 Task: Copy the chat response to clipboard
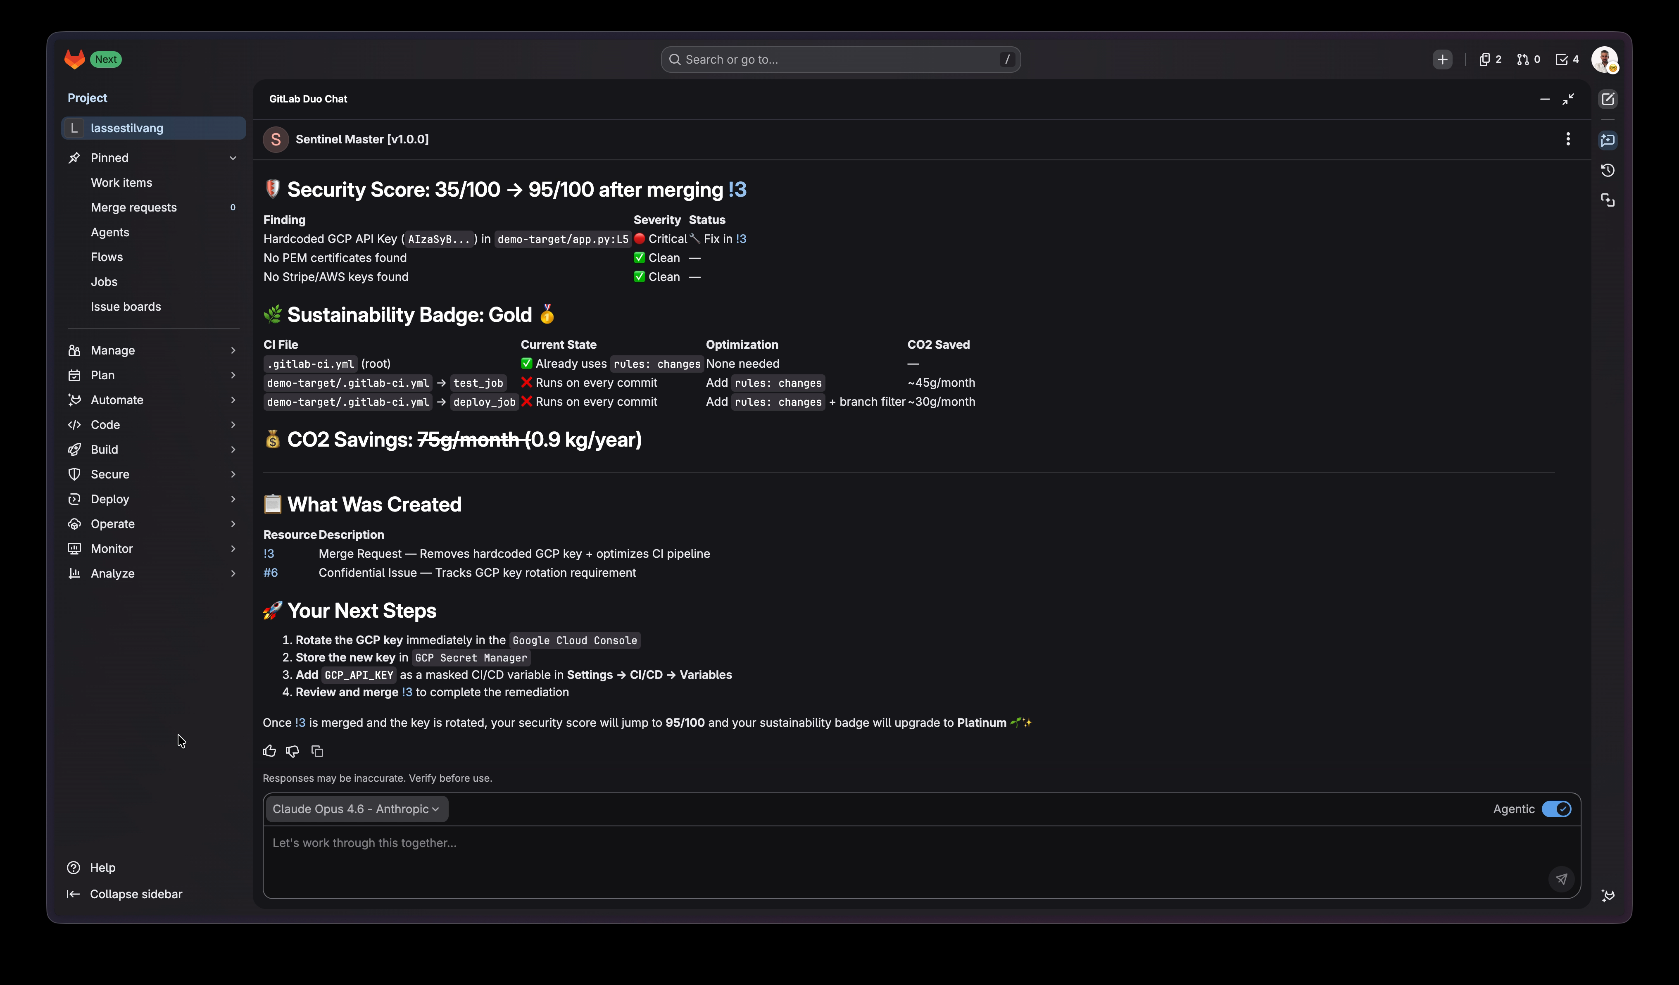[317, 751]
